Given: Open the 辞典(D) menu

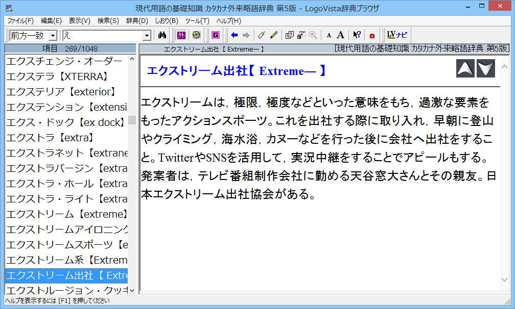Looking at the screenshot, I should tap(137, 21).
